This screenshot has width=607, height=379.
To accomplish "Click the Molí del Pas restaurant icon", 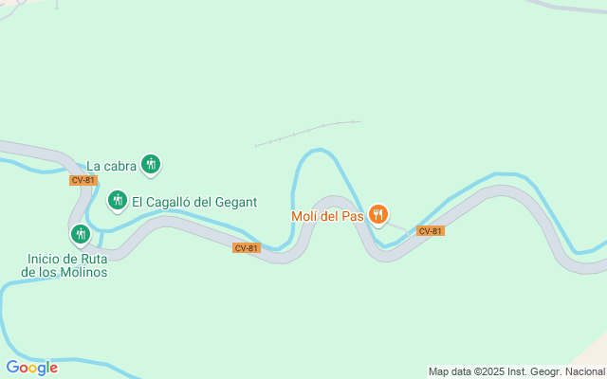I will 378,215.
